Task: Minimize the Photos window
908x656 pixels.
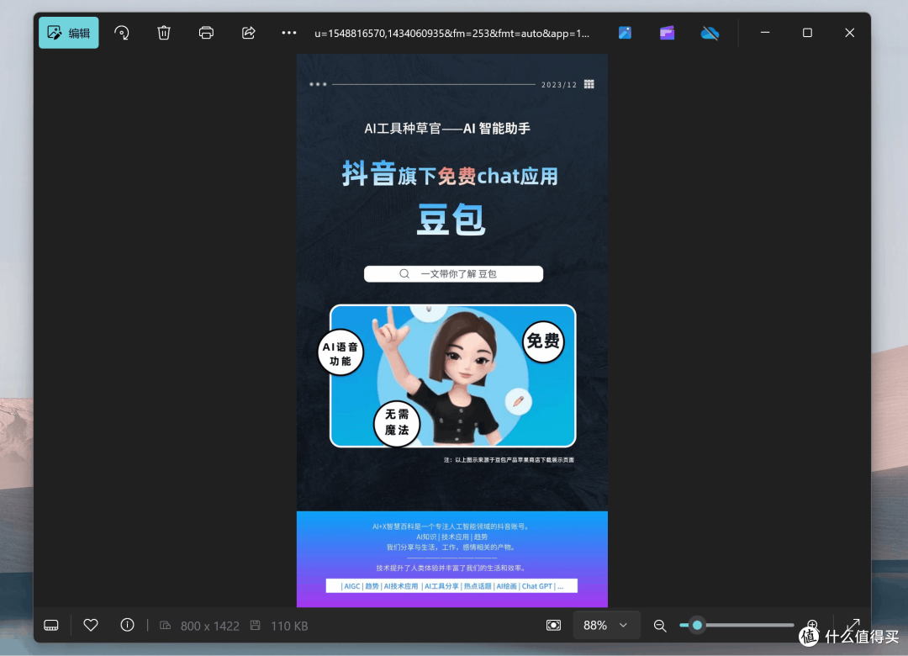Action: [765, 33]
